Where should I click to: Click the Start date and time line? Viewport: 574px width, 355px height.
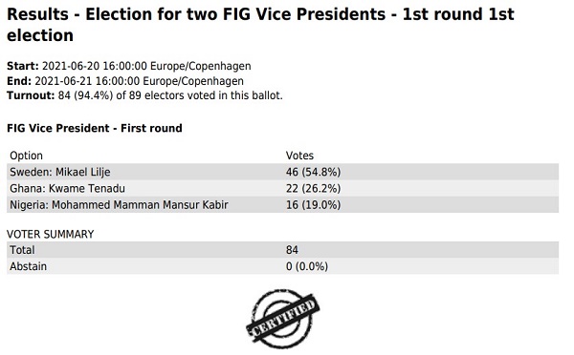click(129, 66)
